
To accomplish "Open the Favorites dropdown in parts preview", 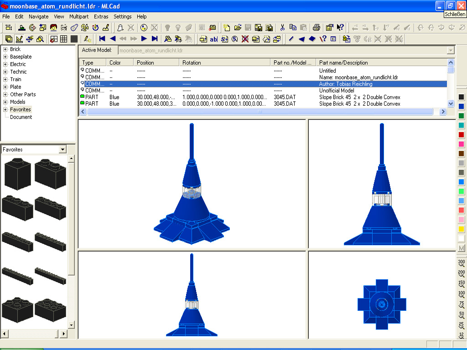I will pyautogui.click(x=62, y=149).
